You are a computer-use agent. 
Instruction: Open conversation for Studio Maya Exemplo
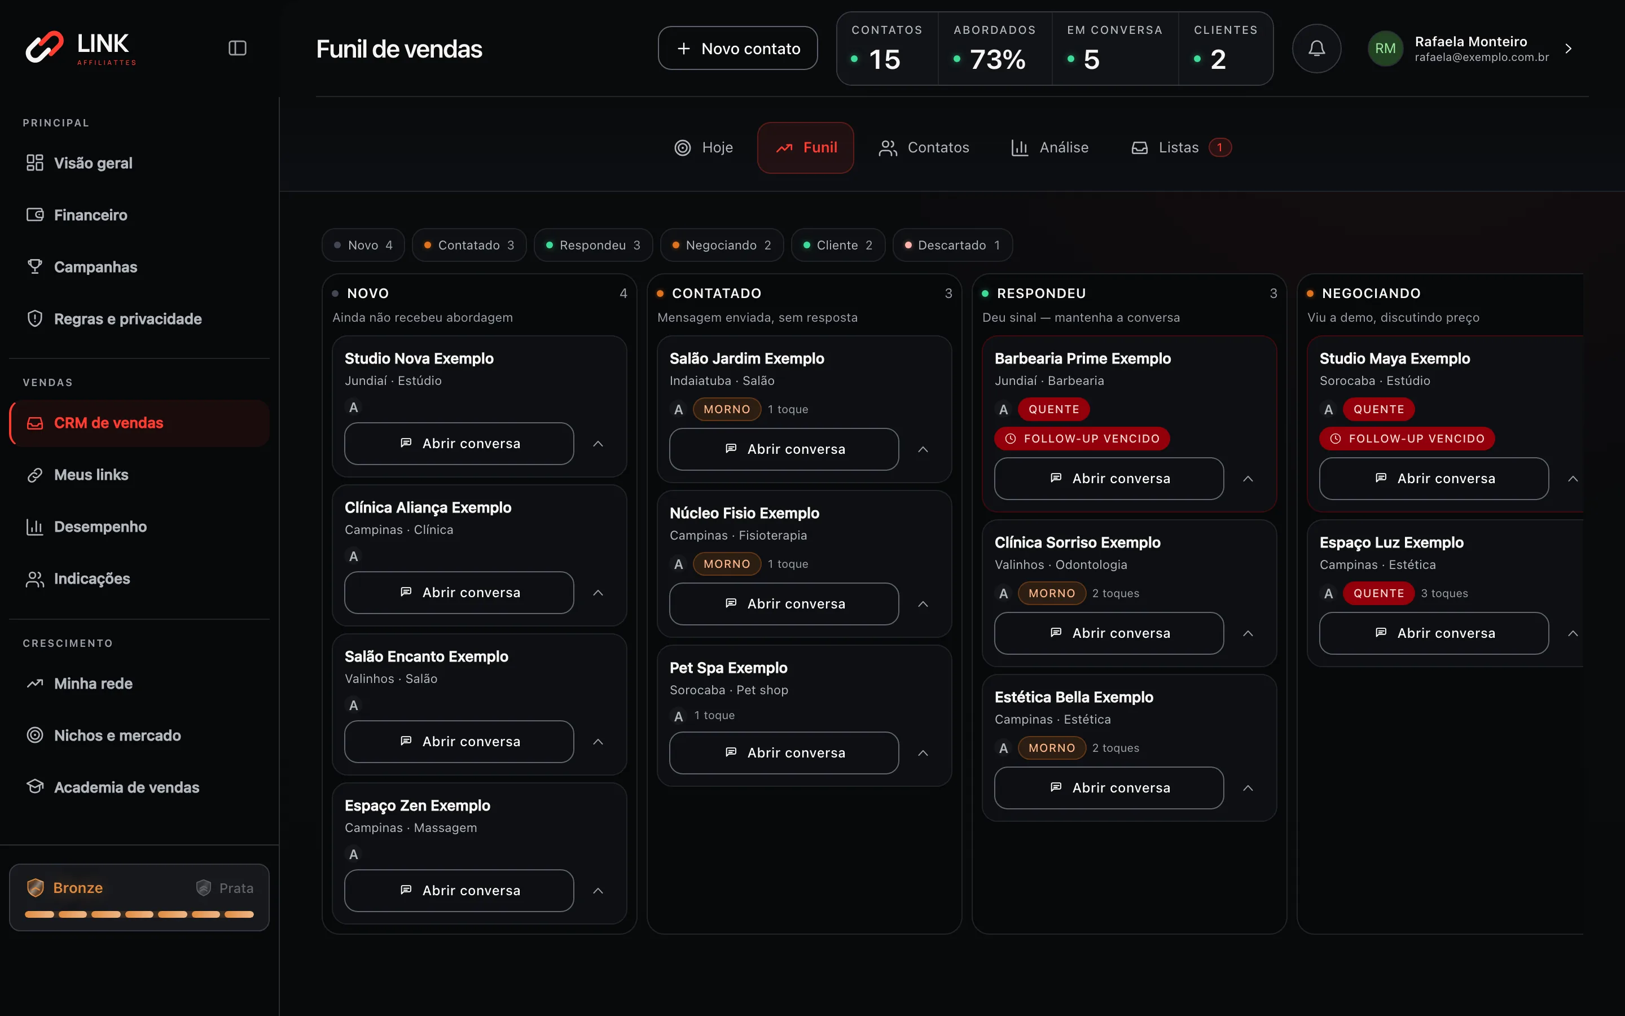coord(1434,479)
